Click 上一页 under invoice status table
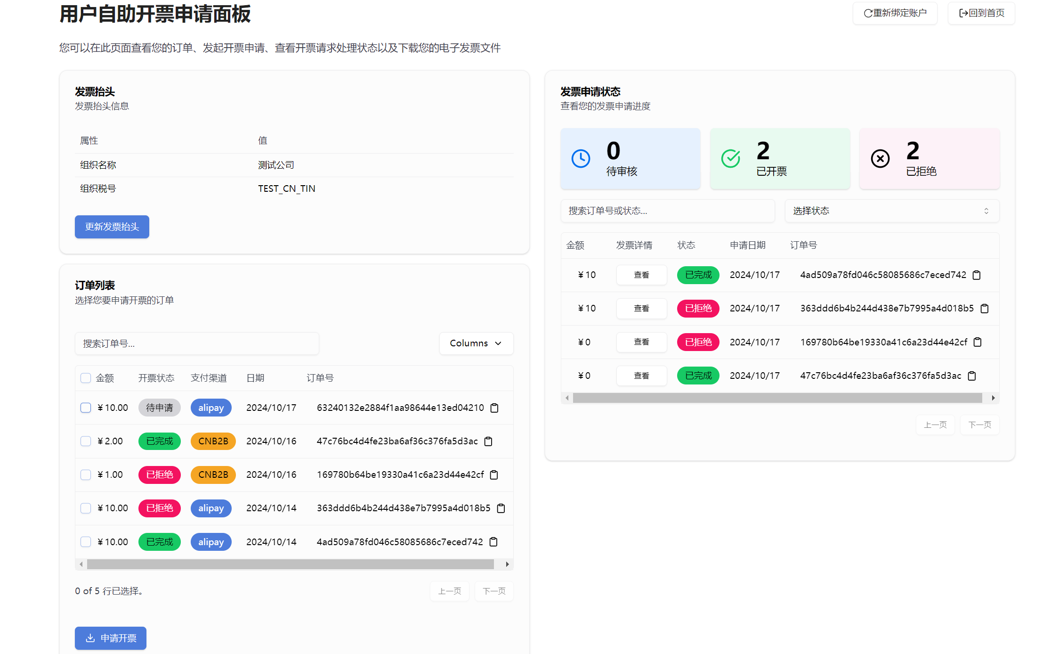 (x=935, y=425)
